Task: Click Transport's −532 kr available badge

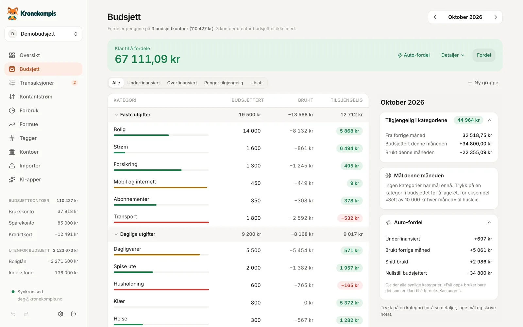Action: tap(350, 218)
